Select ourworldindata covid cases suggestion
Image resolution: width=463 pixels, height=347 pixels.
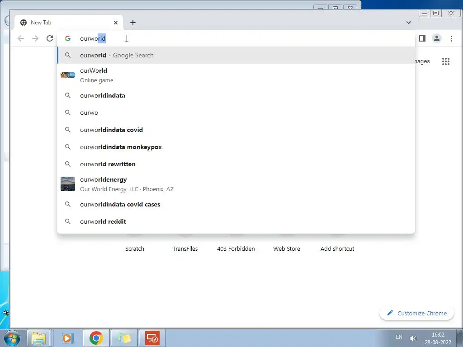tap(236, 205)
